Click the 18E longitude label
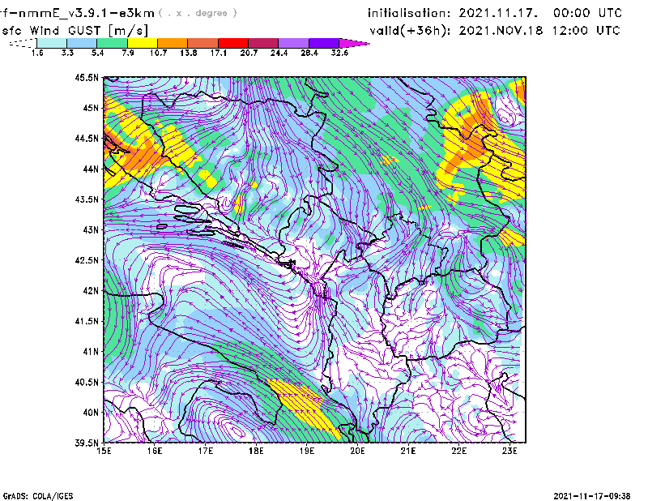The width and height of the screenshot is (648, 501). pyautogui.click(x=256, y=451)
